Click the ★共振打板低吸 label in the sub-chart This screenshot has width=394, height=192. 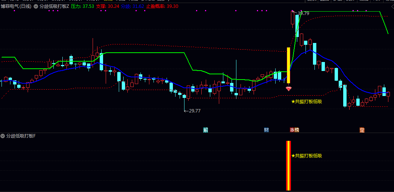tap(307, 156)
